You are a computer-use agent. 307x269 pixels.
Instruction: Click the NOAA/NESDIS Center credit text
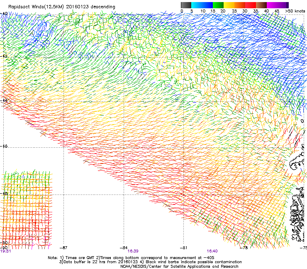click(x=179, y=267)
